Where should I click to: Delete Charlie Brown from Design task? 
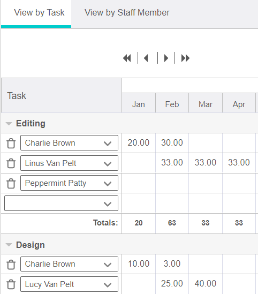pyautogui.click(x=11, y=265)
